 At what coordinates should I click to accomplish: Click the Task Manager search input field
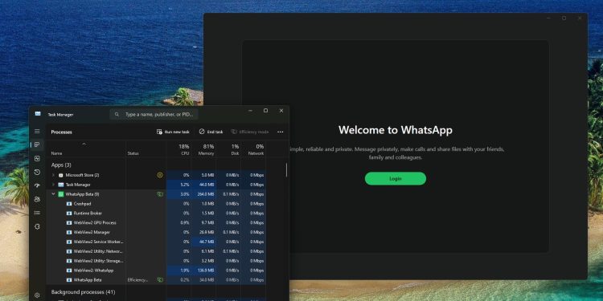(x=154, y=115)
